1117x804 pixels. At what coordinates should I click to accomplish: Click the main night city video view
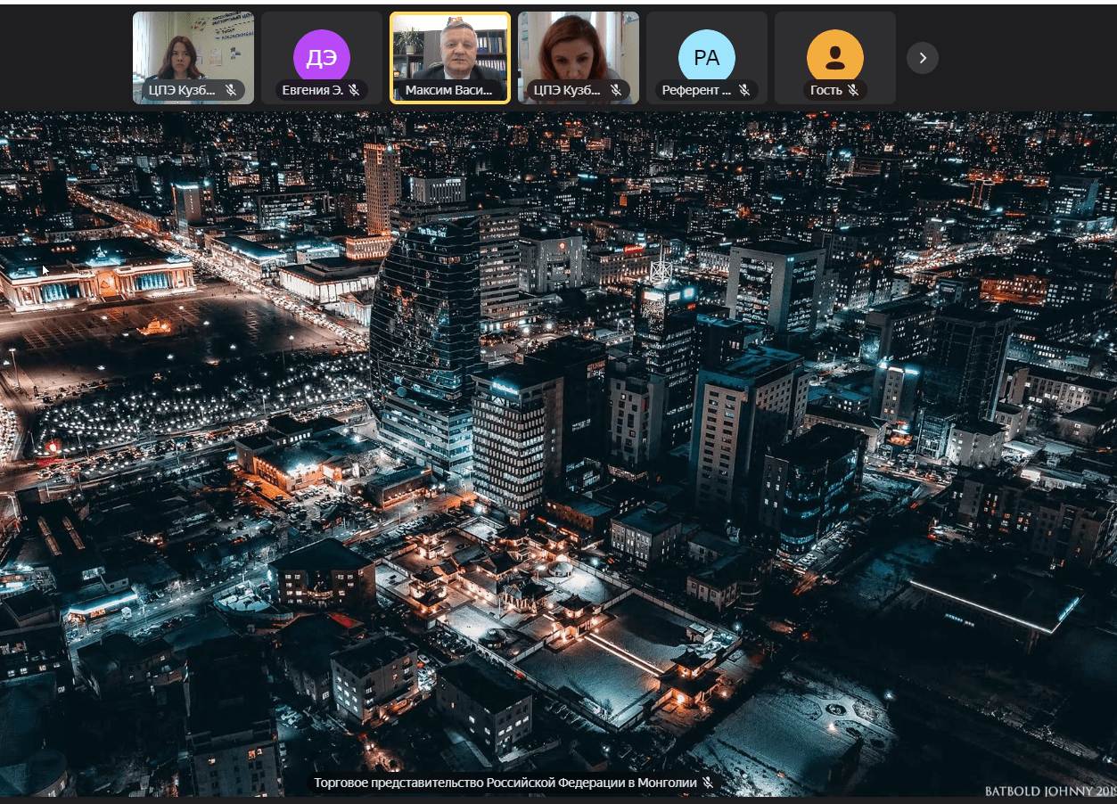(x=558, y=446)
